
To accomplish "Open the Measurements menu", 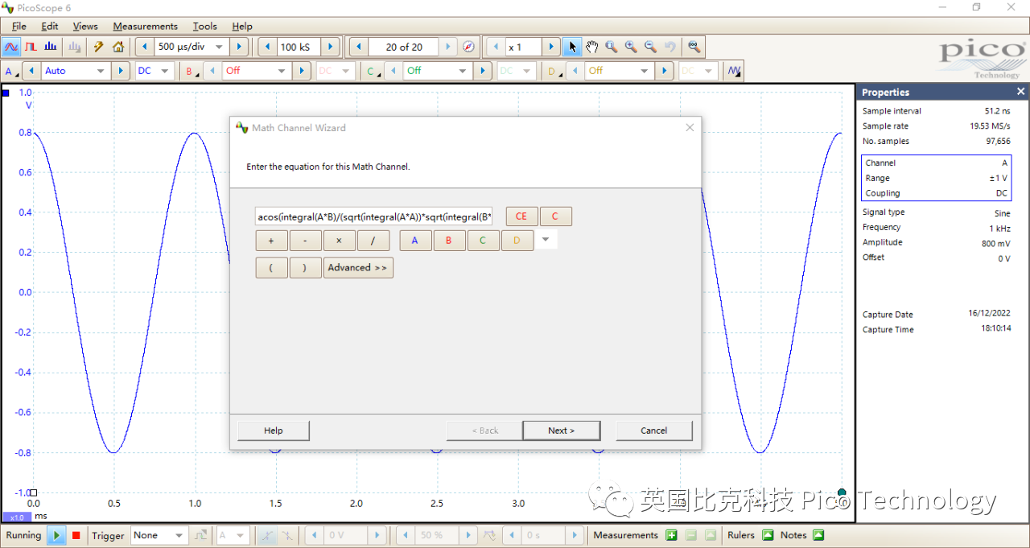I will coord(145,26).
